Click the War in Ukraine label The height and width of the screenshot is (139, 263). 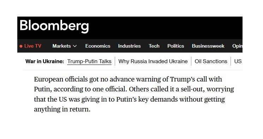[44, 61]
